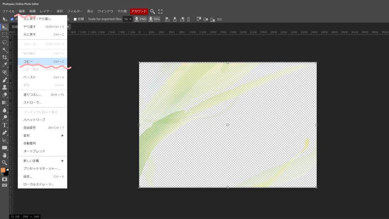The image size is (389, 219).
Task: Choose コピー from the edit menu
Action: [43, 62]
